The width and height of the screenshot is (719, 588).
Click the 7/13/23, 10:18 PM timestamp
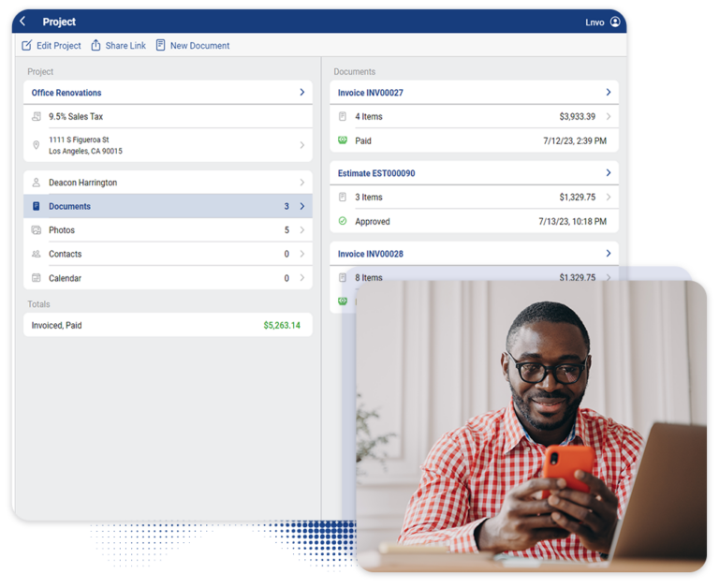click(x=573, y=222)
